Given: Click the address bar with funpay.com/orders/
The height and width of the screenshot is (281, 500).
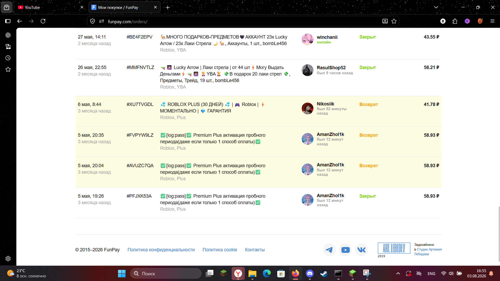Looking at the screenshot, I should (x=242, y=21).
